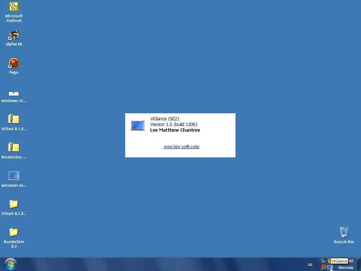This screenshot has width=361, height=271.
Task: Select the windows-st... white file icon
Action: click(x=14, y=93)
